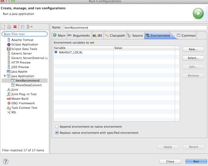The width and height of the screenshot is (208, 166).
Task: Select the Maven Build entry
Action: (20, 99)
